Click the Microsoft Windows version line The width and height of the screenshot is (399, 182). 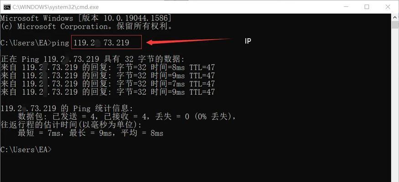pos(86,18)
